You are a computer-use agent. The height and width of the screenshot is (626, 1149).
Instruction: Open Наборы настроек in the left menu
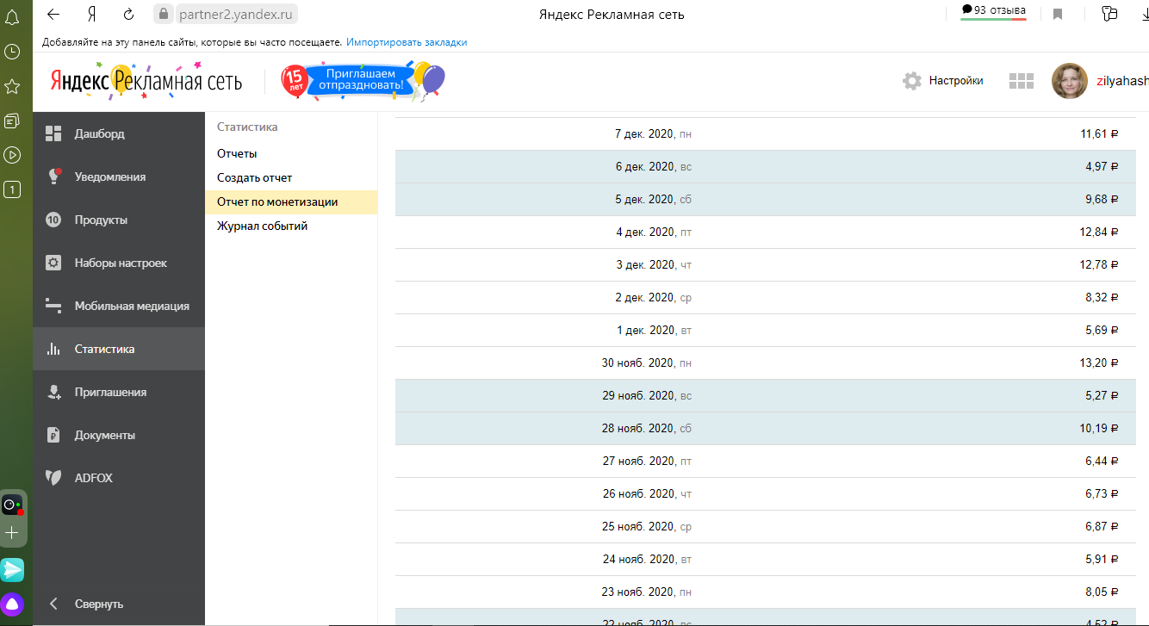(x=119, y=263)
